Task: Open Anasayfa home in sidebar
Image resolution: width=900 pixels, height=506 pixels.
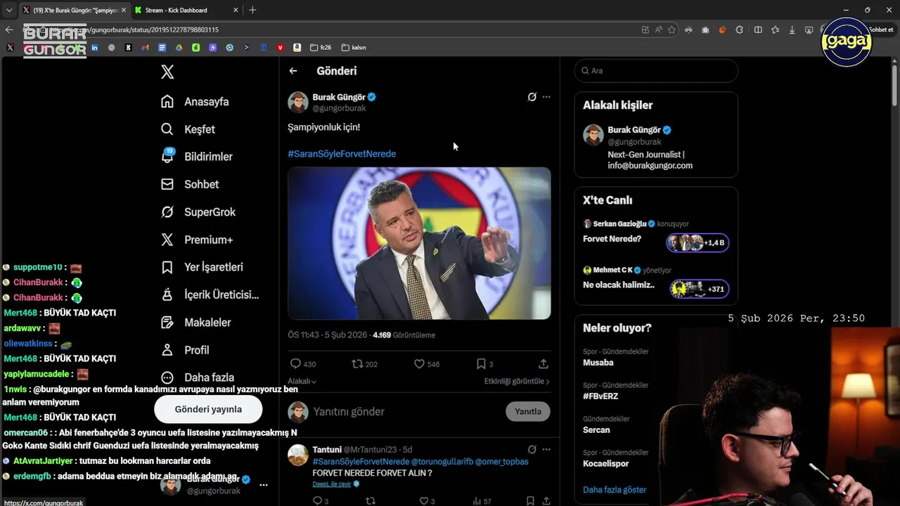Action: click(195, 101)
